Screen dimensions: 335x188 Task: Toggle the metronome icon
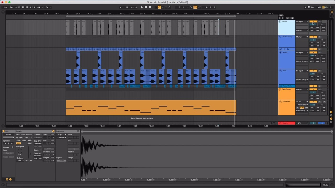click(x=39, y=7)
